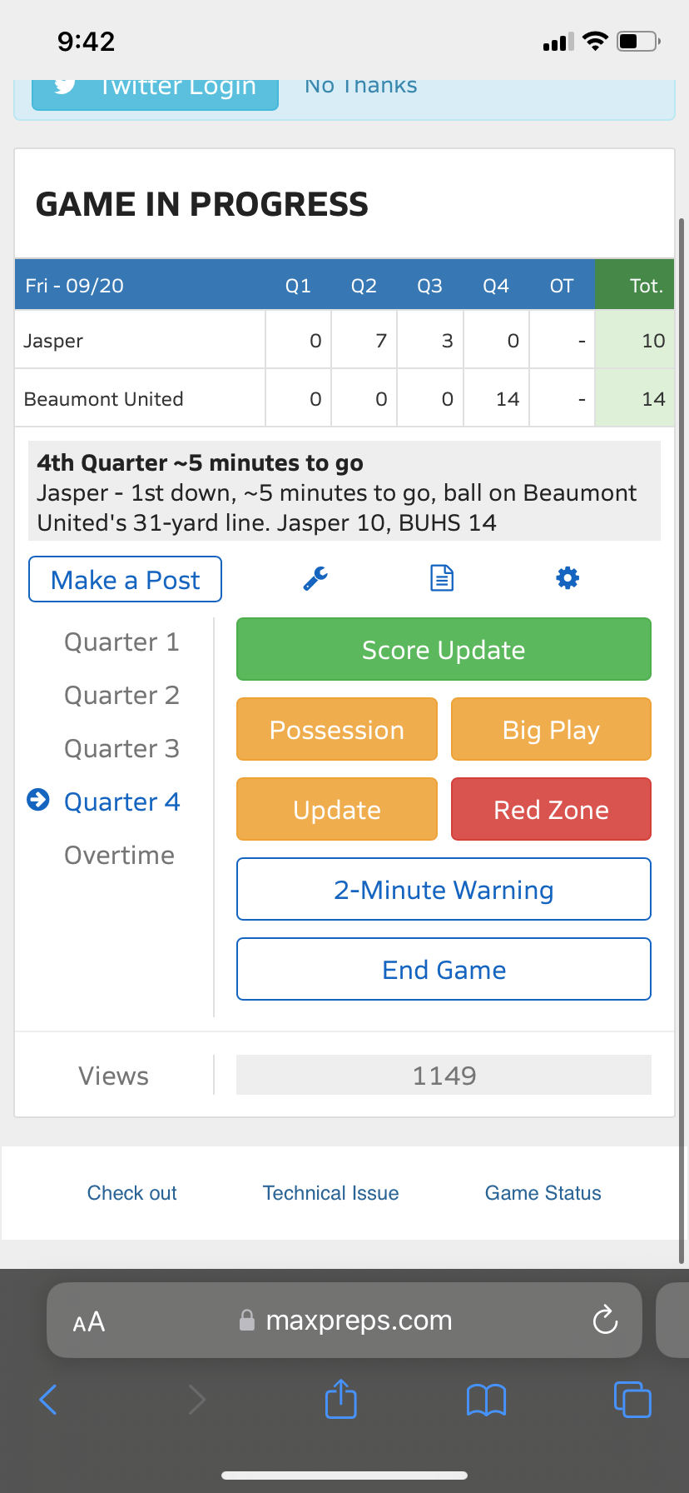Select the active Quarter 4 entry

(x=121, y=802)
